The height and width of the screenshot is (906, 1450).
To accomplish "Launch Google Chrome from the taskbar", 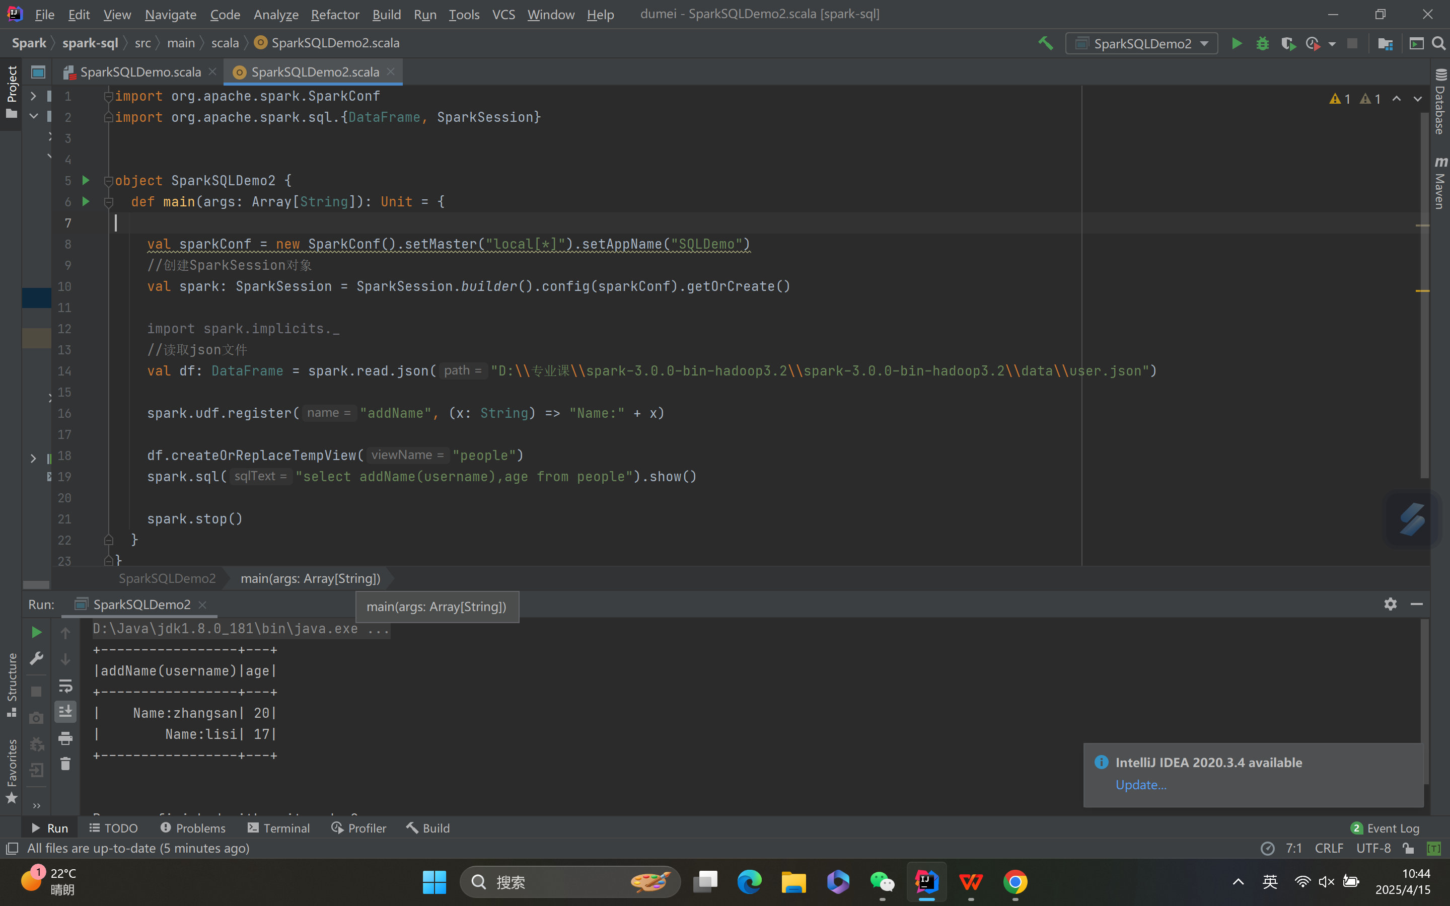I will click(1016, 882).
